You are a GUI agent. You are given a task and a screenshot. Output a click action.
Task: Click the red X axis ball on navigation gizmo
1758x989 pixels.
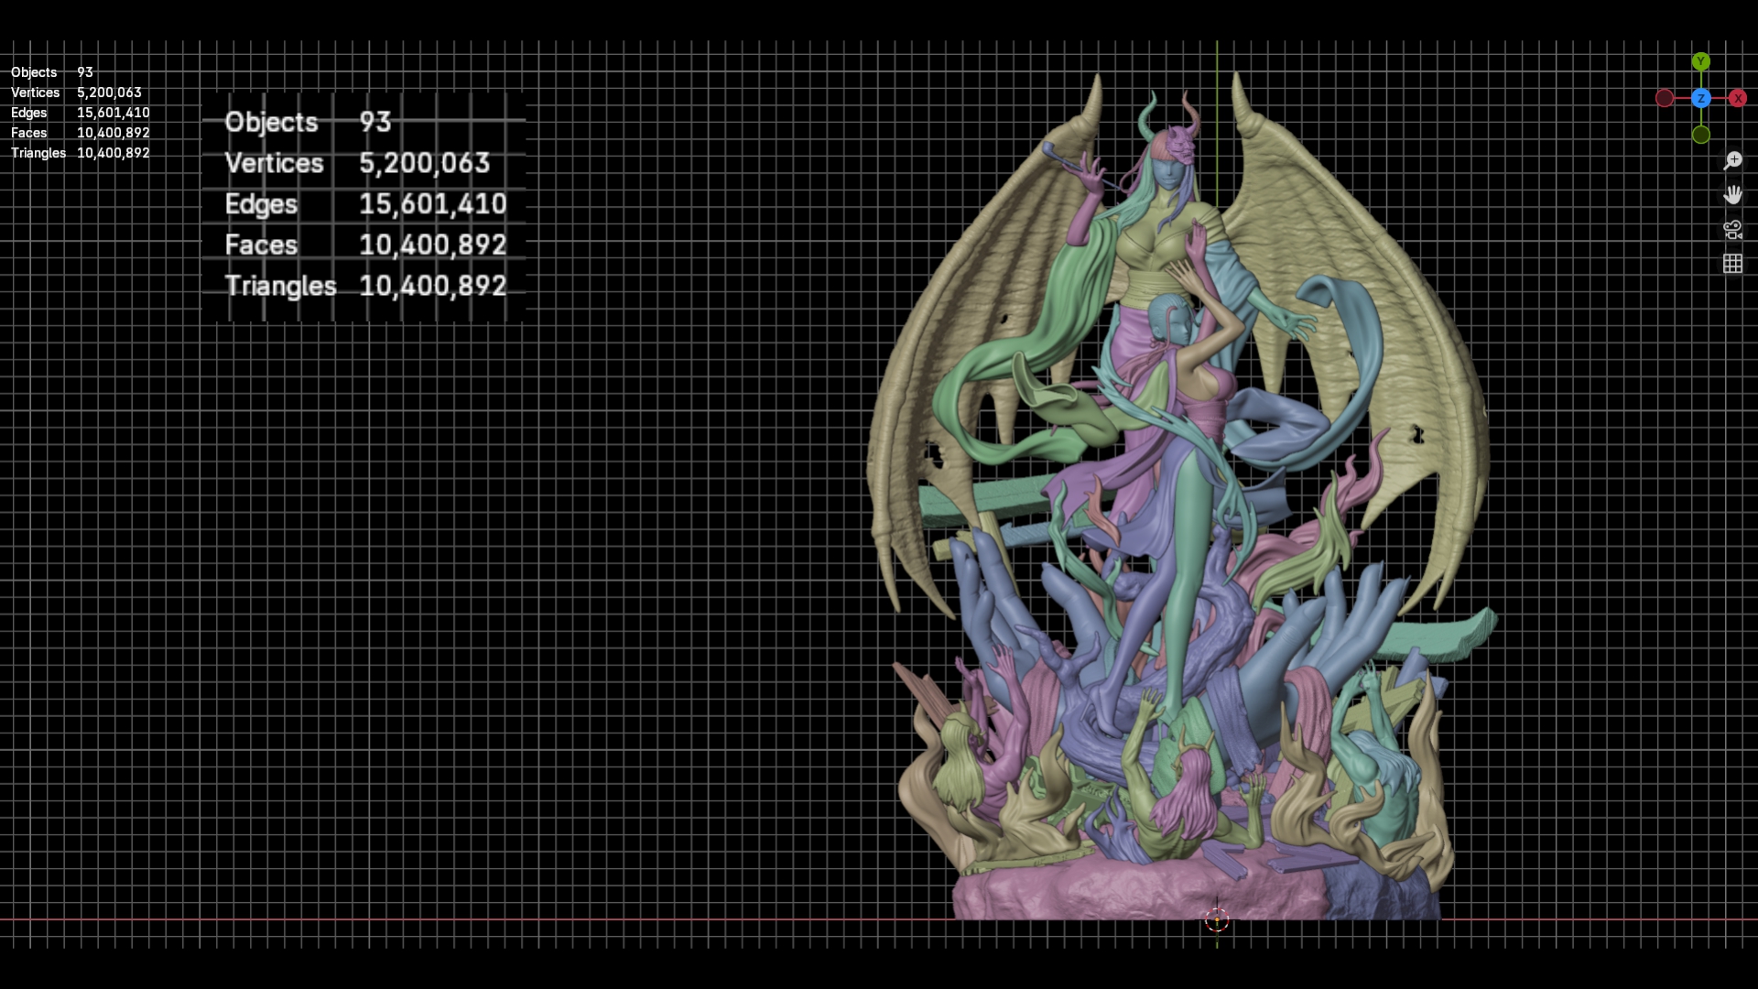coord(1738,97)
